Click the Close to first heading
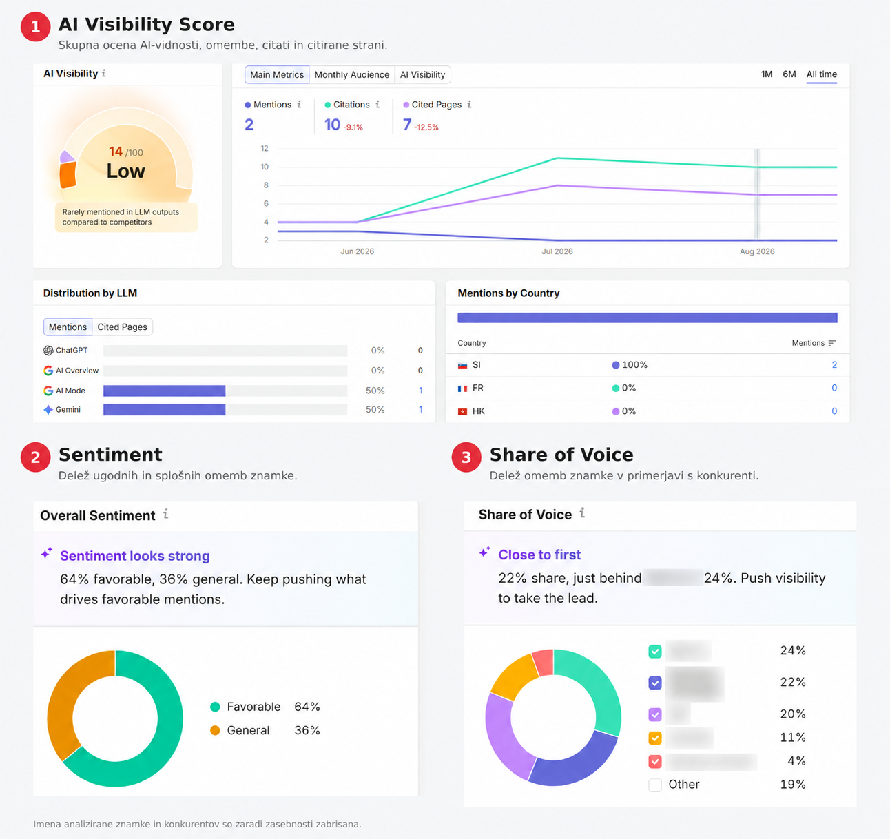 point(539,555)
